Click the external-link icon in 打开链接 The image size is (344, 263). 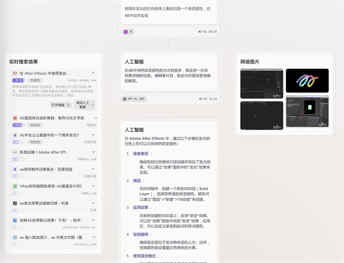point(68,105)
